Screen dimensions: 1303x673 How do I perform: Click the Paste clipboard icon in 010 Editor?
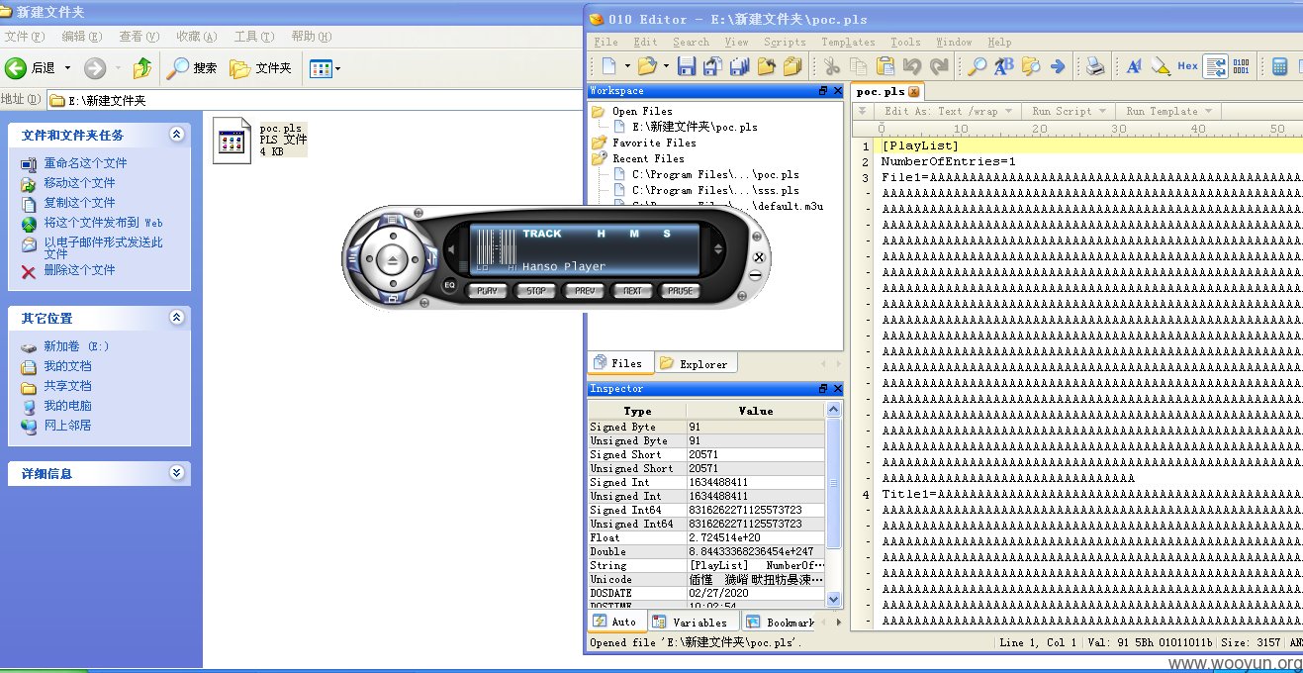pyautogui.click(x=885, y=66)
